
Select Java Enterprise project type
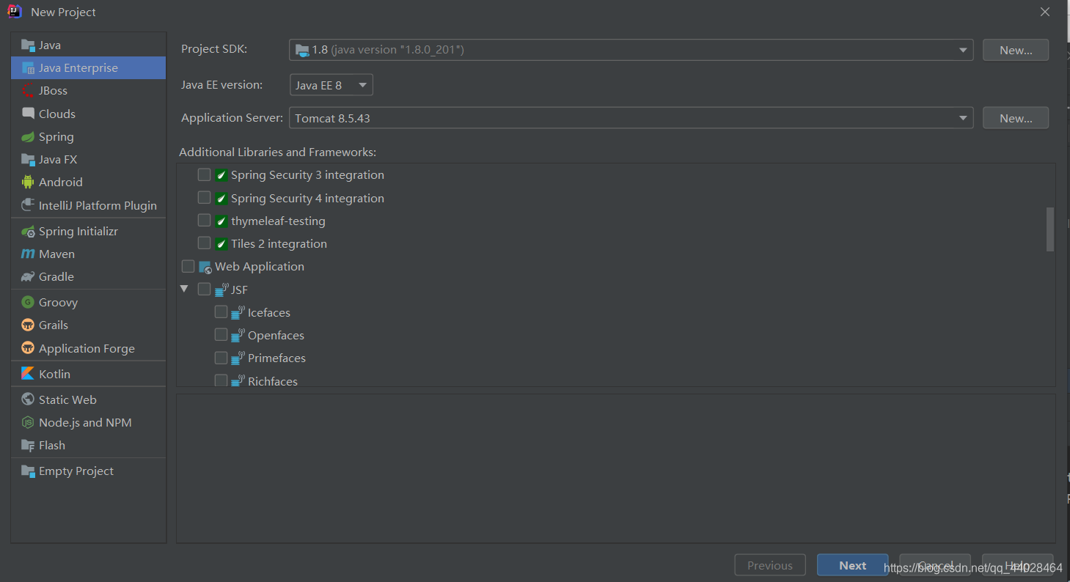point(89,68)
